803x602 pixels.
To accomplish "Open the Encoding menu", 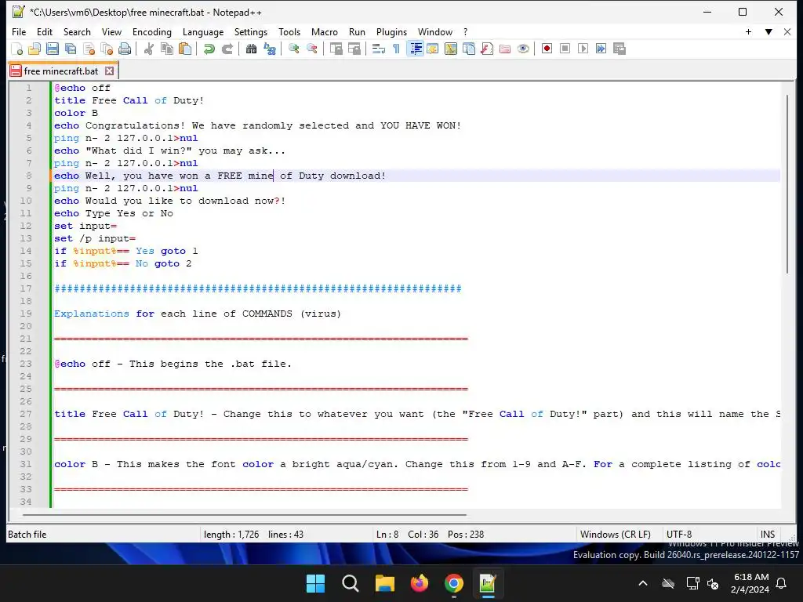I will coord(152,31).
